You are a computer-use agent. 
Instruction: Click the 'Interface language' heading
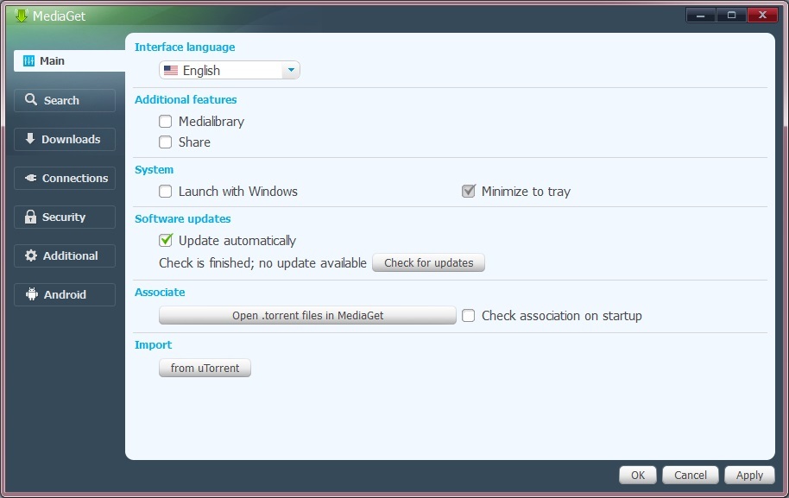pos(185,47)
